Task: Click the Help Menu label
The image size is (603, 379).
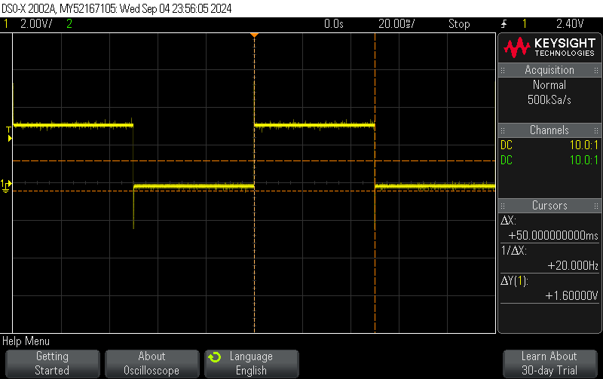Action: point(26,341)
